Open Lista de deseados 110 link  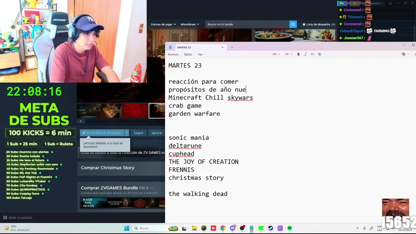click(x=319, y=24)
